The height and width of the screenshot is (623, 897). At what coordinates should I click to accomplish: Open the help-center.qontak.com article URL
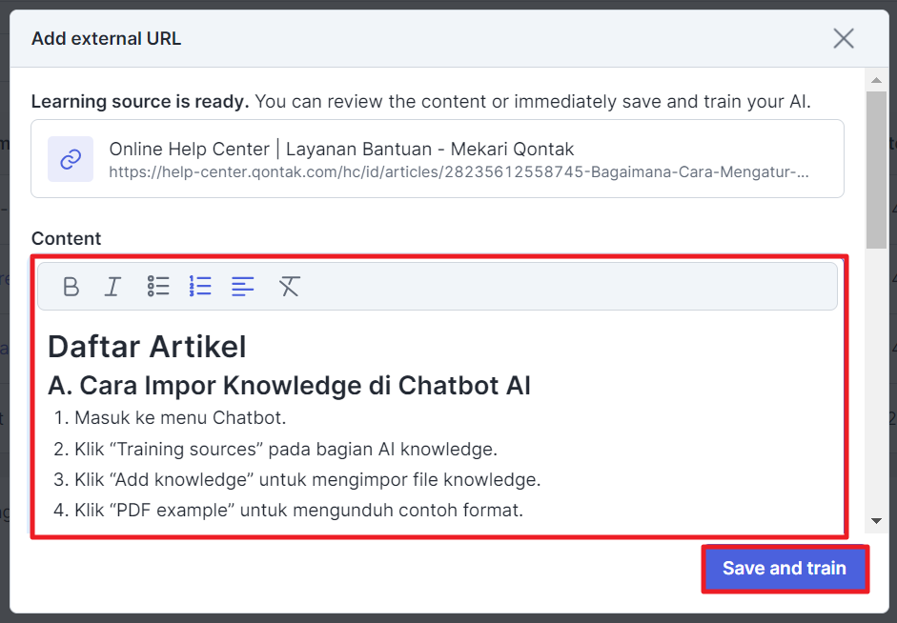459,173
